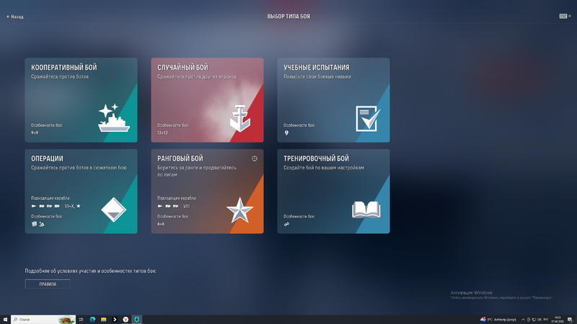Open the weather widget in the taskbar

(498, 320)
